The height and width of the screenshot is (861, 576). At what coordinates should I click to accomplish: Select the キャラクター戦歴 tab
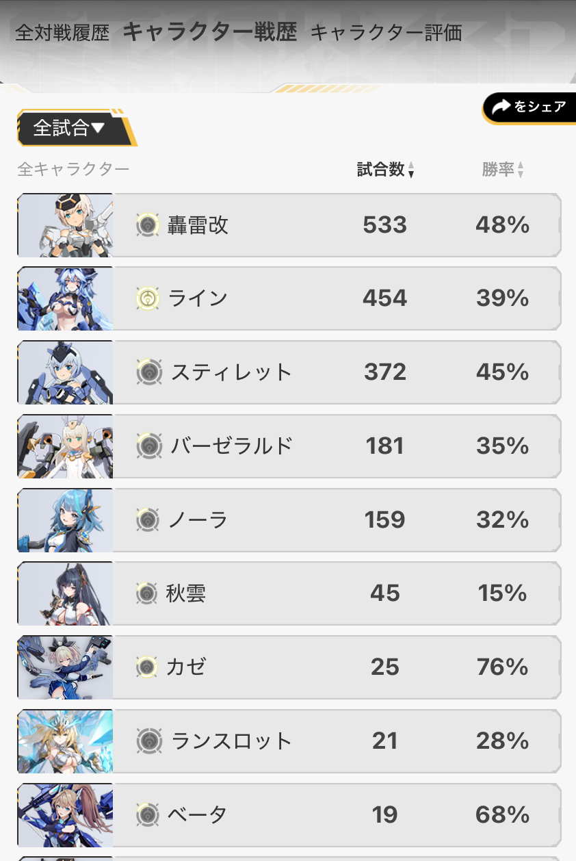coord(209,33)
